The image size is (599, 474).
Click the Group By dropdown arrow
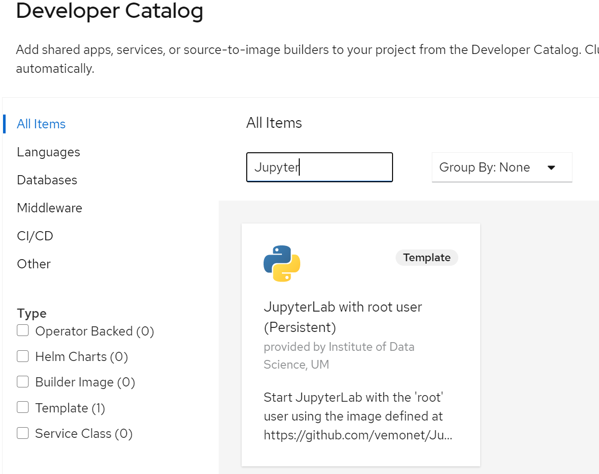coord(551,168)
